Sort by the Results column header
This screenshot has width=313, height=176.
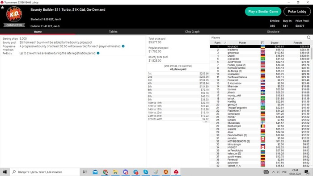(x=298, y=42)
